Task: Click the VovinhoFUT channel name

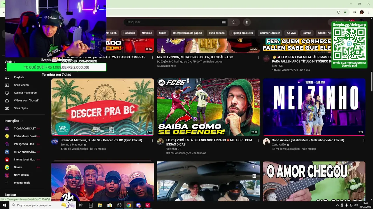Action: click(x=174, y=149)
